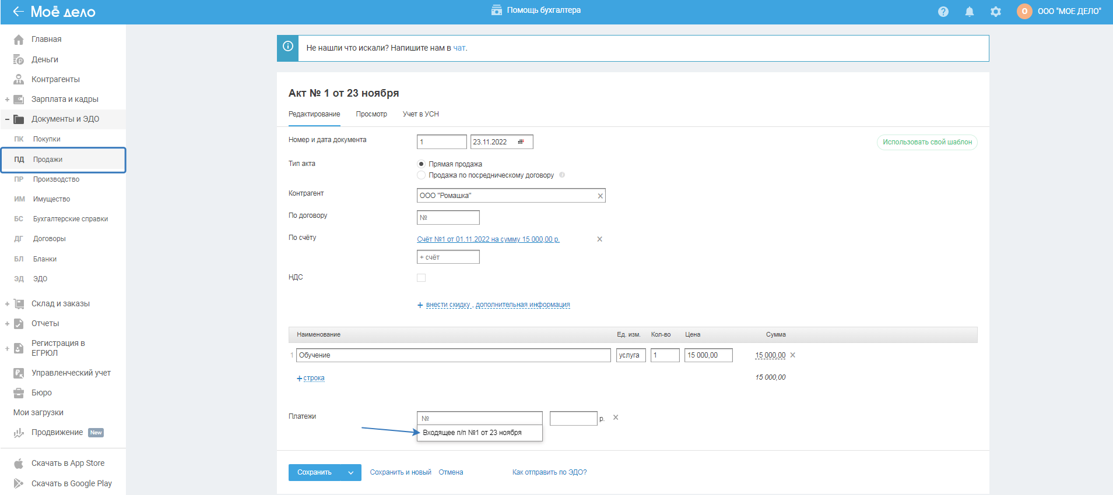The width and height of the screenshot is (1113, 495).
Task: Remove the payment row with the cross
Action: coord(616,418)
